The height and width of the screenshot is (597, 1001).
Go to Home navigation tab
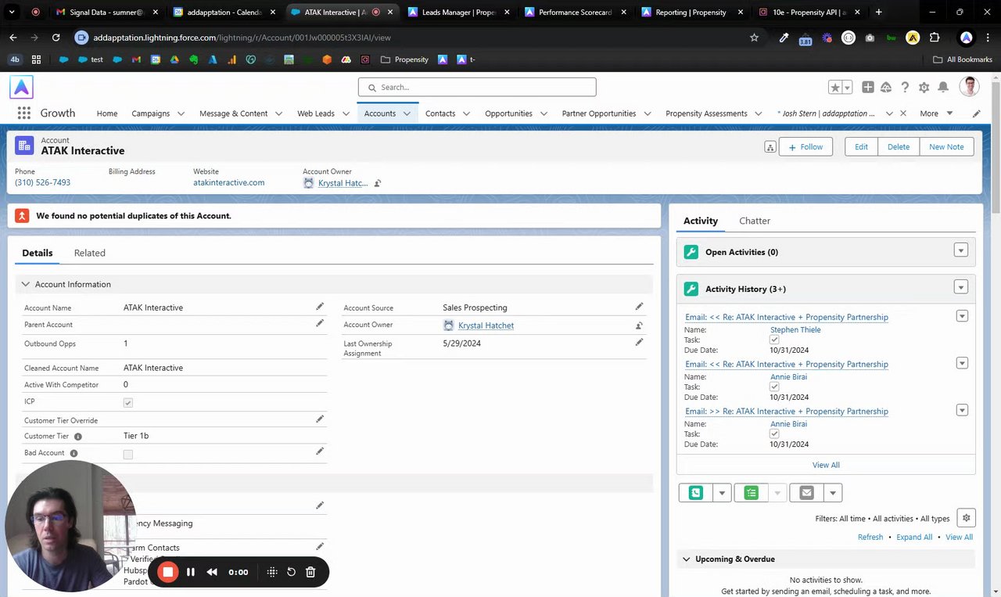point(107,113)
